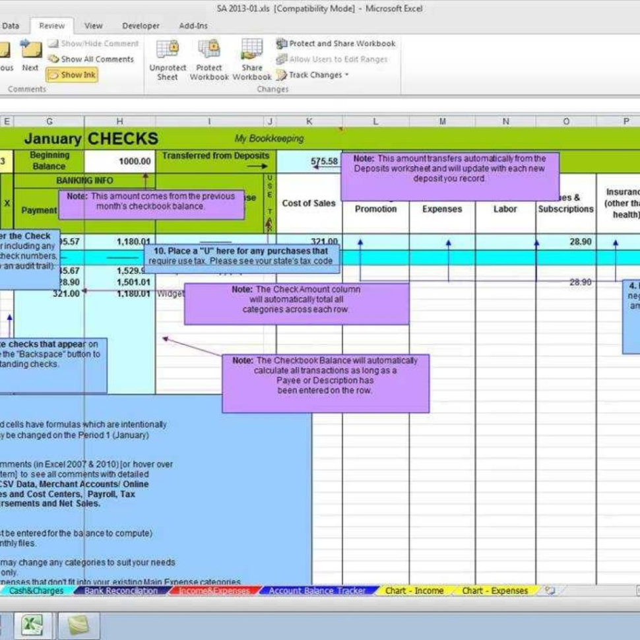Open the Share Workbook tool
Image resolution: width=640 pixels, height=640 pixels.
(251, 58)
